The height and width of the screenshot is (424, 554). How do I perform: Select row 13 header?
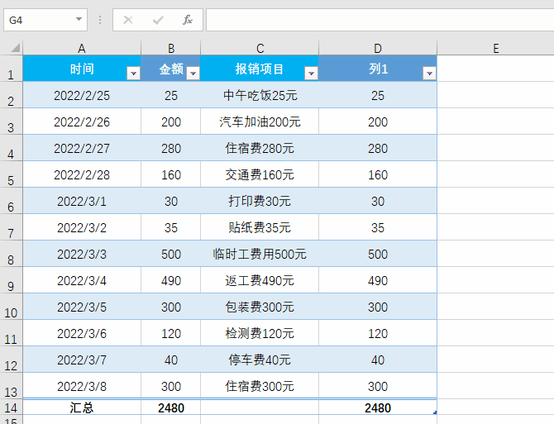click(11, 386)
